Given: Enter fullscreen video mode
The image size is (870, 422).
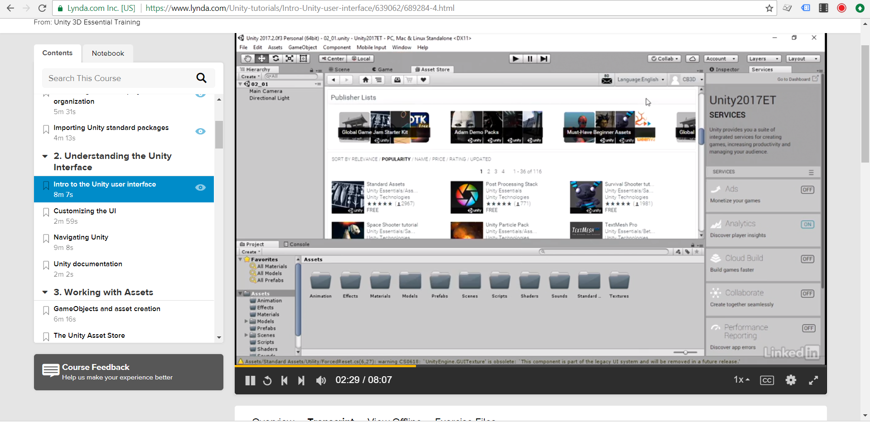Looking at the screenshot, I should [813, 380].
